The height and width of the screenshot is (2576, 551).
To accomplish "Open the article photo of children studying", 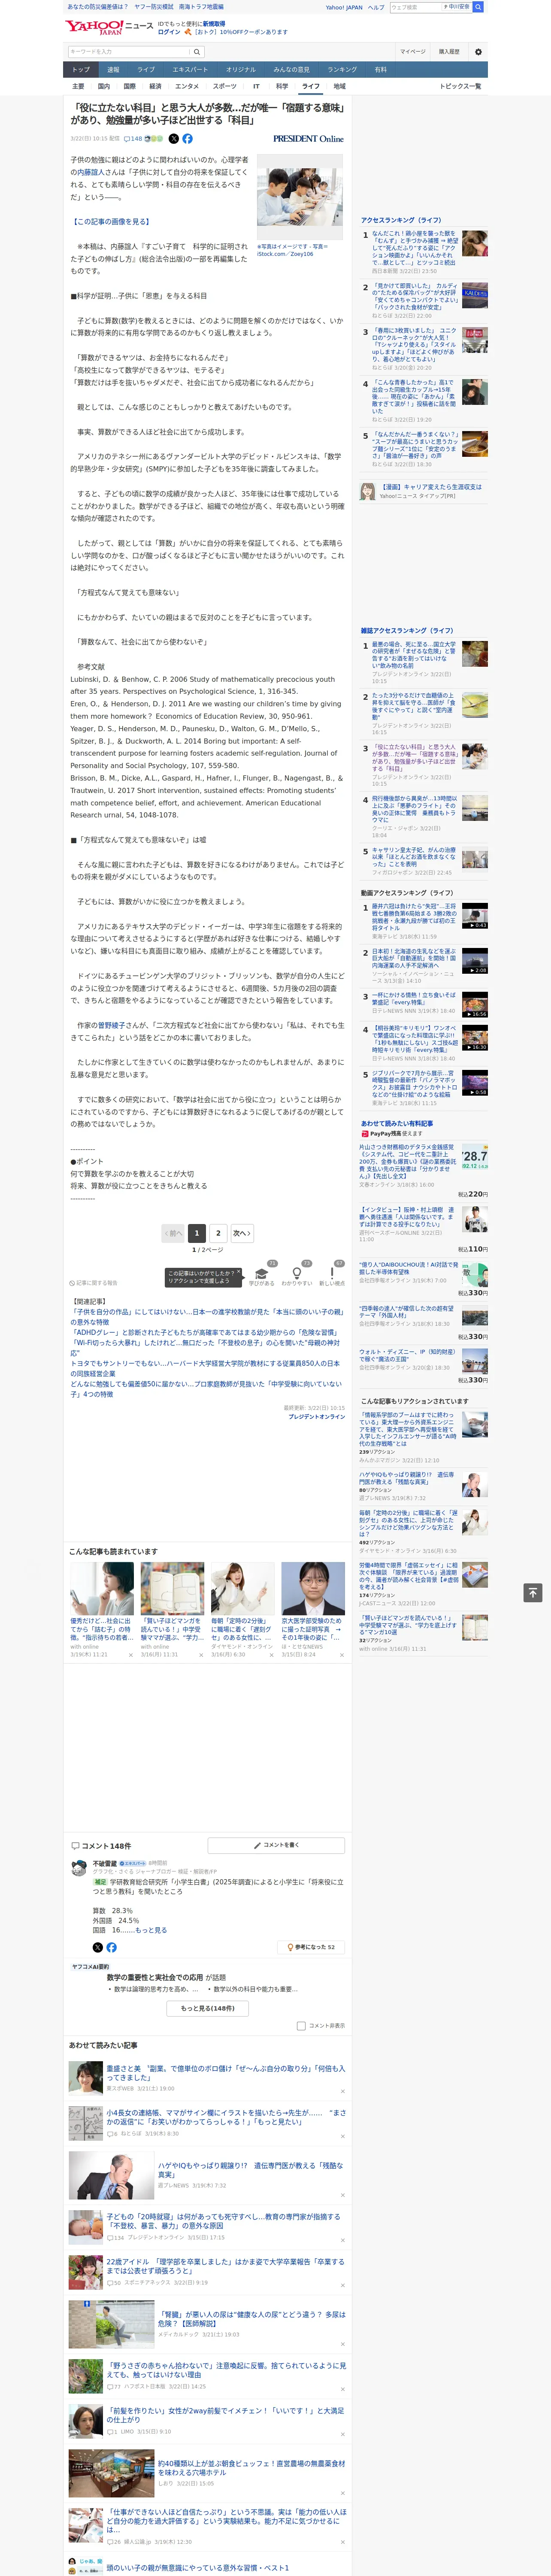I will pos(300,196).
